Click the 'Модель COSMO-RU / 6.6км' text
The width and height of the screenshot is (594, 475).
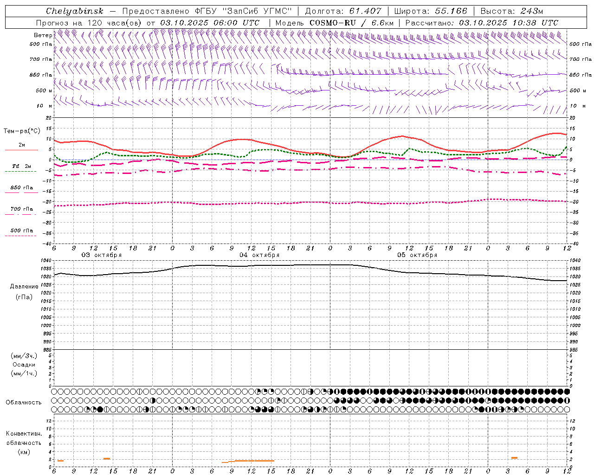click(335, 23)
